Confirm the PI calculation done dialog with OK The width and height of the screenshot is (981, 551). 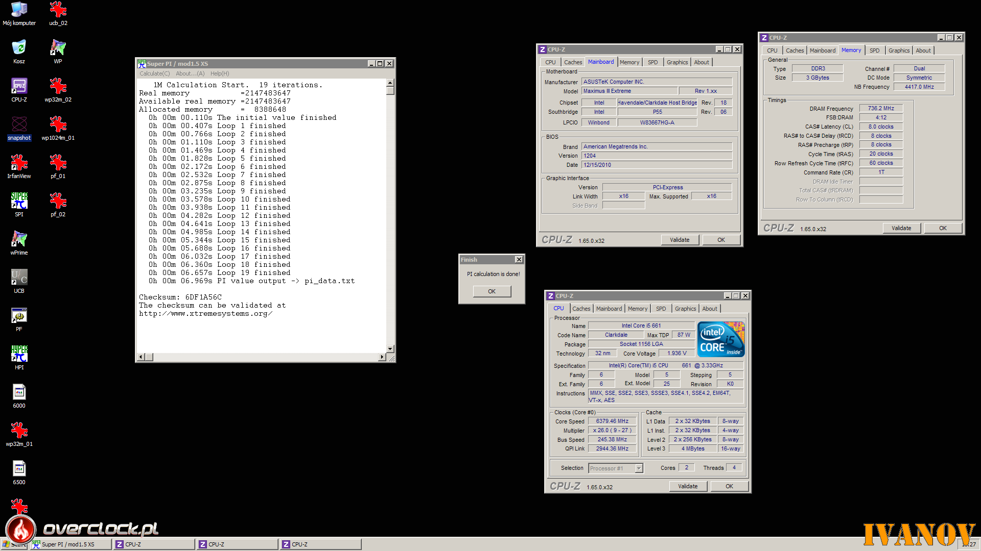[x=492, y=291]
